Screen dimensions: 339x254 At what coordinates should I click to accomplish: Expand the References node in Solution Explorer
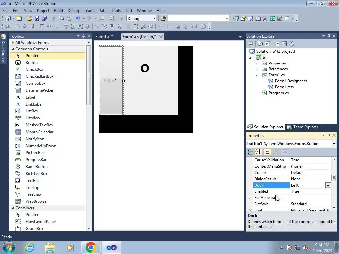click(x=257, y=69)
